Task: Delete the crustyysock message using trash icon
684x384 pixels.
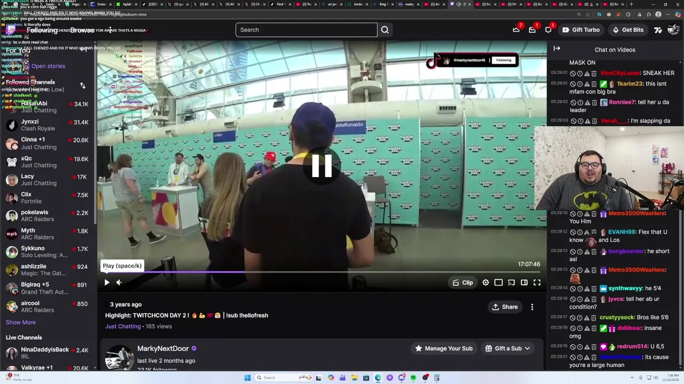Action: point(594,317)
